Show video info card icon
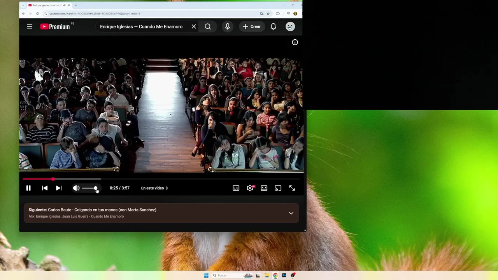 pyautogui.click(x=295, y=42)
